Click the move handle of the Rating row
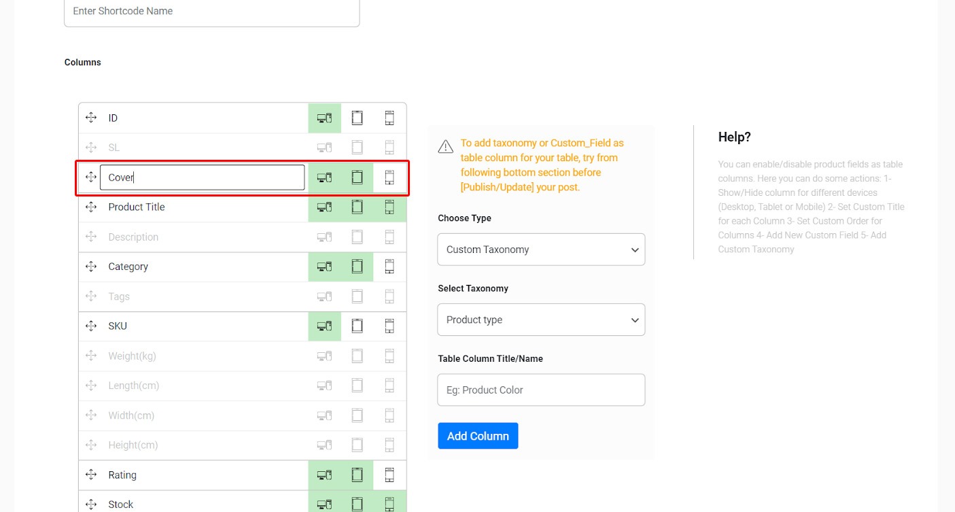The height and width of the screenshot is (512, 955). pyautogui.click(x=91, y=475)
